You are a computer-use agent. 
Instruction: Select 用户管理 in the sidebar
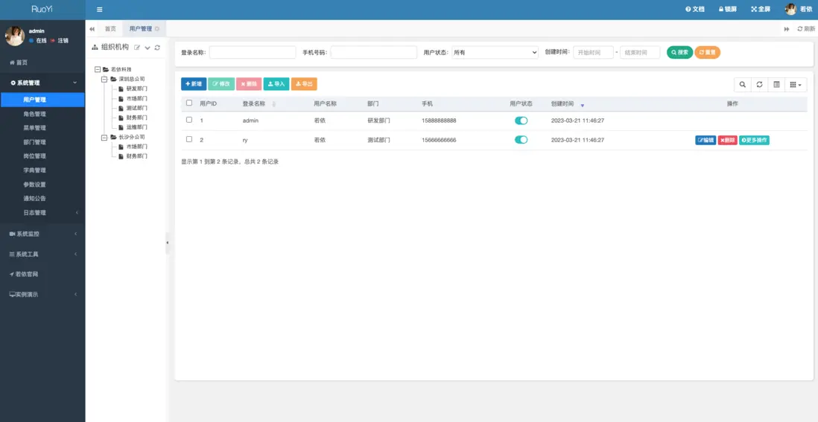(x=42, y=100)
